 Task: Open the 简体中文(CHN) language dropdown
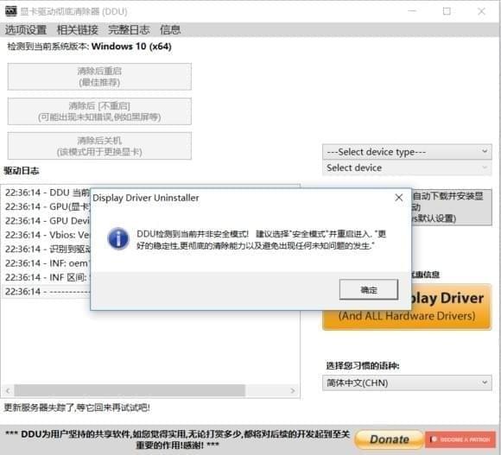407,382
